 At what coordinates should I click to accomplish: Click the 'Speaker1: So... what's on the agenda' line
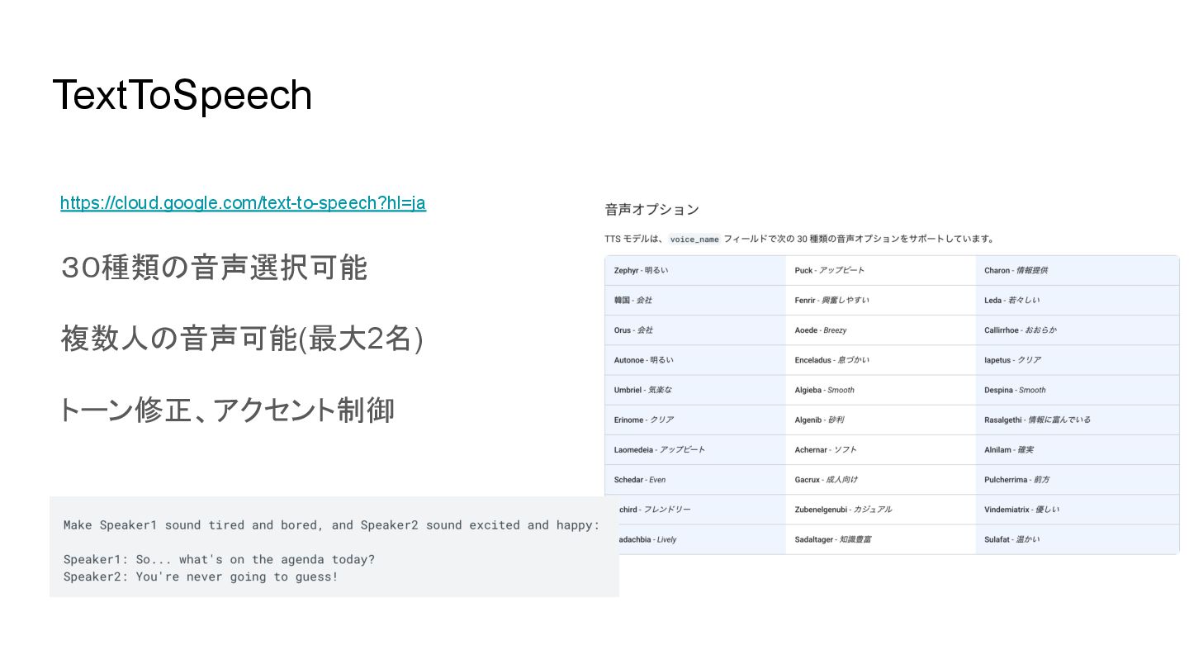point(219,559)
